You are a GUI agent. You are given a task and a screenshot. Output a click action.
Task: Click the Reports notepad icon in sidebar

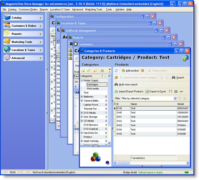coord(7,33)
